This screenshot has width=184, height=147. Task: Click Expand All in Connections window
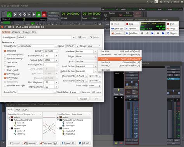[68, 143]
